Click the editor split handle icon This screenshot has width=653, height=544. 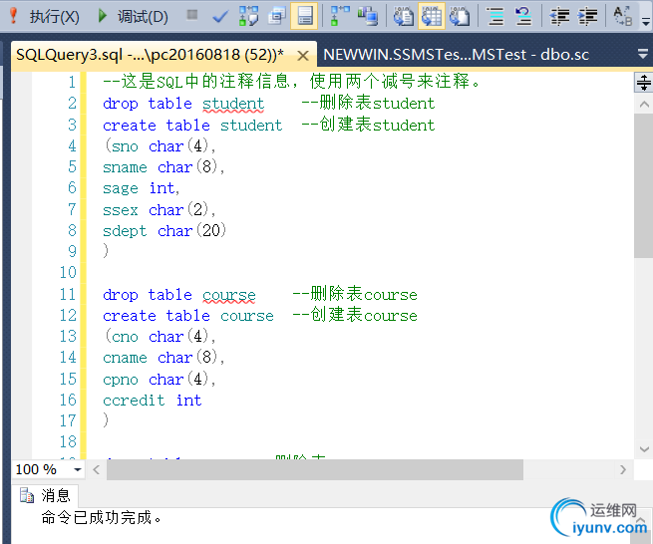643,82
